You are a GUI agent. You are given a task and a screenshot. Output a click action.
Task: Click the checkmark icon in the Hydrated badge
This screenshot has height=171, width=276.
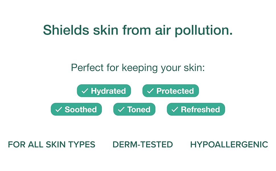point(85,91)
